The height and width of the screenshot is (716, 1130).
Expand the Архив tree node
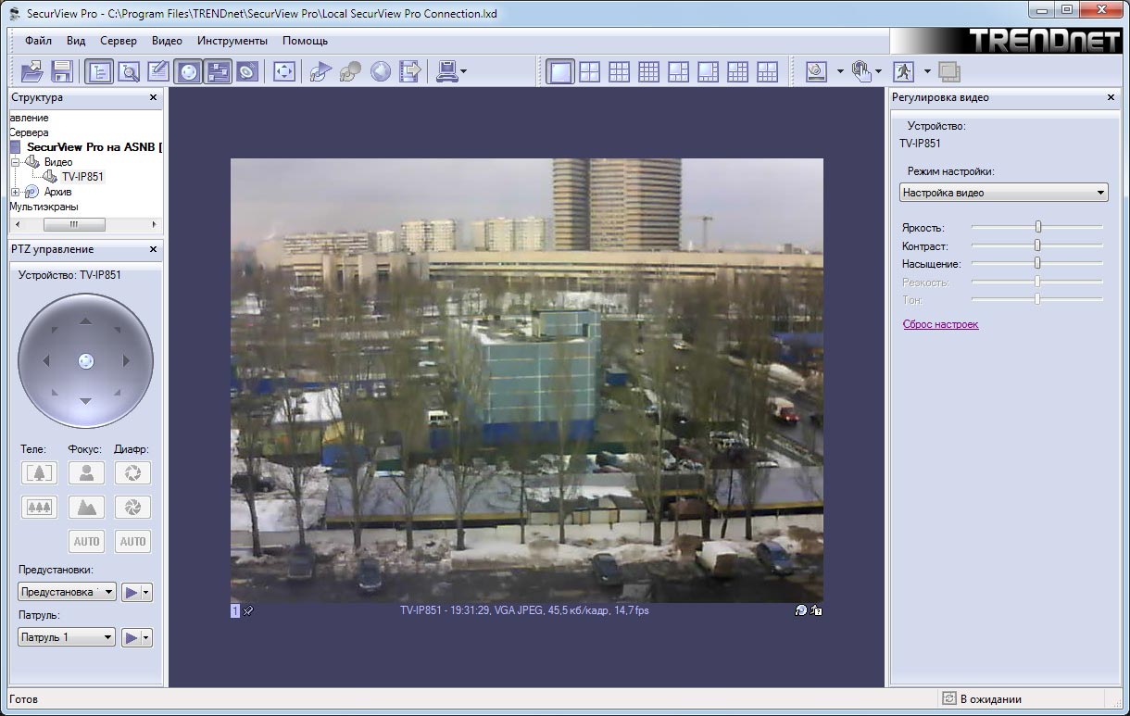[x=16, y=192]
